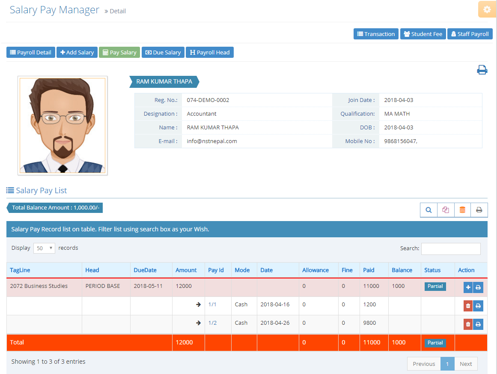This screenshot has width=497, height=374.
Task: Click the Staff Payroll button
Action: 470,34
